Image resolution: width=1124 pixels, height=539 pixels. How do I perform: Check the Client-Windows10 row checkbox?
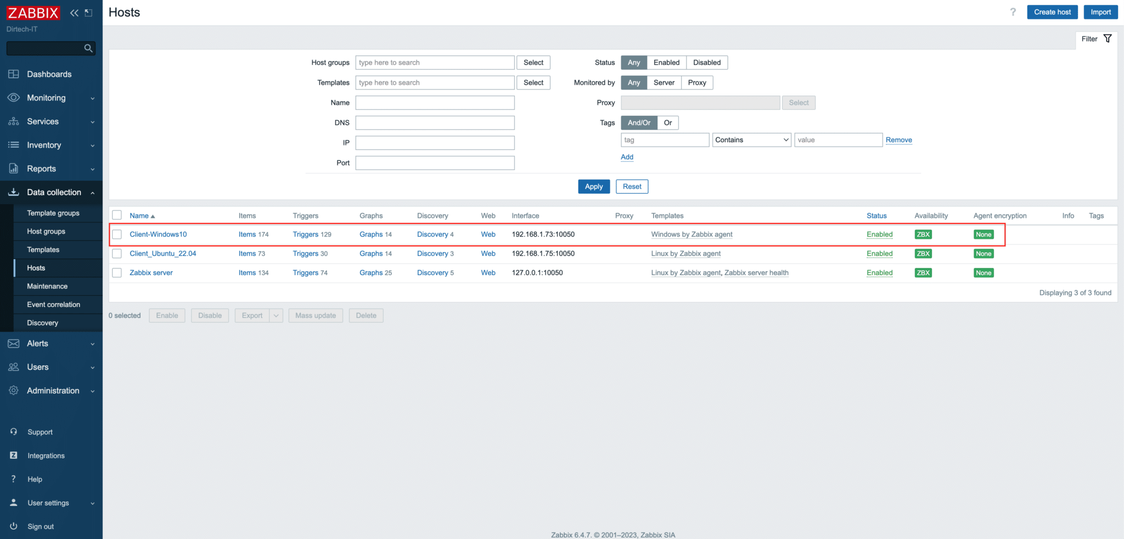pyautogui.click(x=117, y=234)
